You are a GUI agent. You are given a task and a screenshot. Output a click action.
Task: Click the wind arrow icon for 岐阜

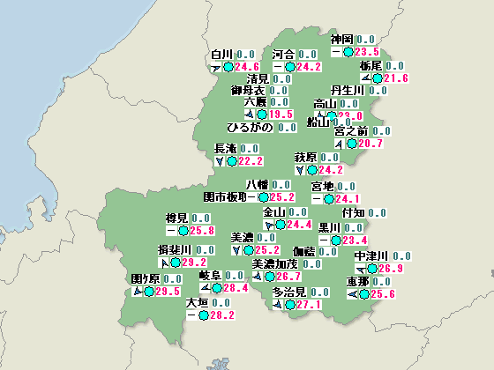pos(206,287)
